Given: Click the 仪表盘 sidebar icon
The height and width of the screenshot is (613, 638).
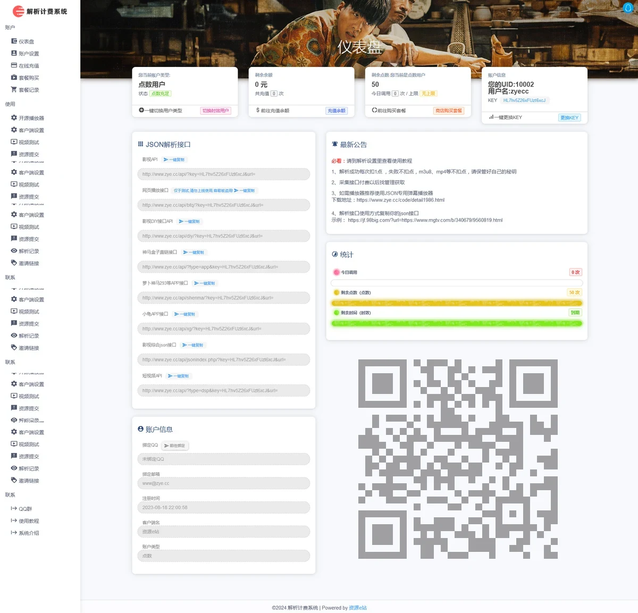Looking at the screenshot, I should click(14, 41).
